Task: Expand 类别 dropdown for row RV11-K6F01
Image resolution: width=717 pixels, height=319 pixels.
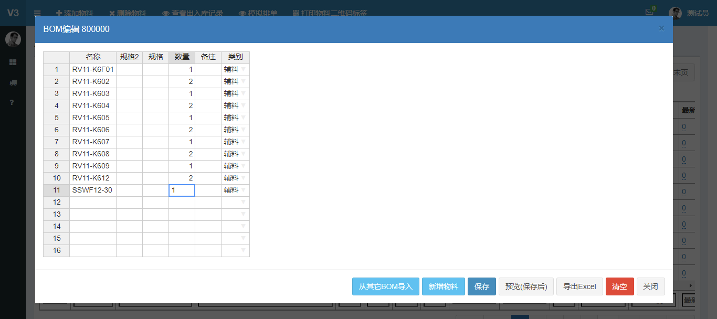Action: point(243,69)
